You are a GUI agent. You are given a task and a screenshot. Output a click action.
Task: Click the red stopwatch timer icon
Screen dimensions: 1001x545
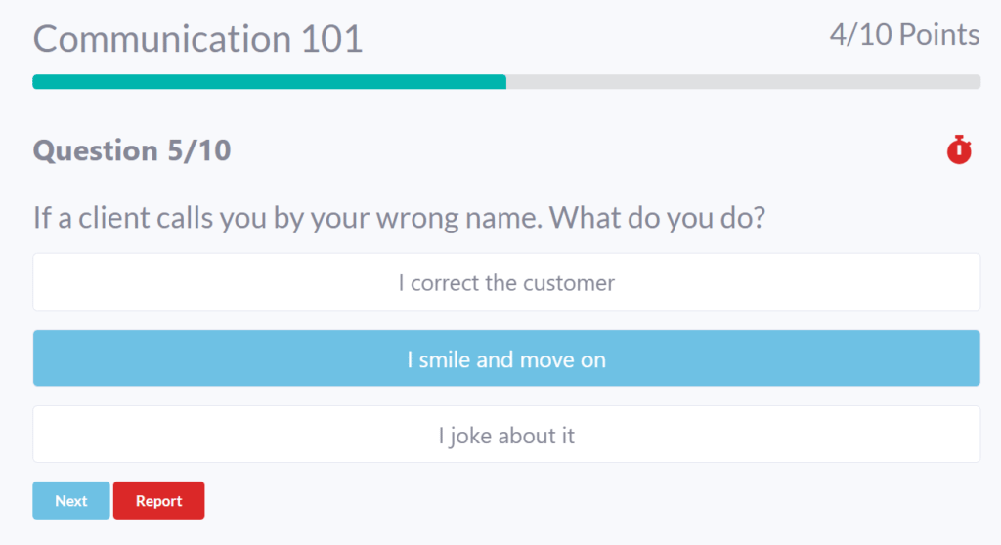tap(959, 149)
